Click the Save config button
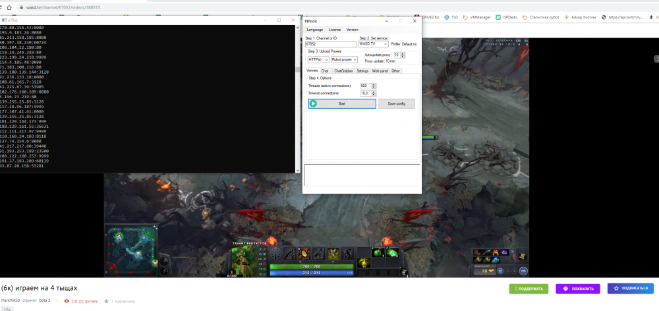This screenshot has width=659, height=311. [396, 103]
